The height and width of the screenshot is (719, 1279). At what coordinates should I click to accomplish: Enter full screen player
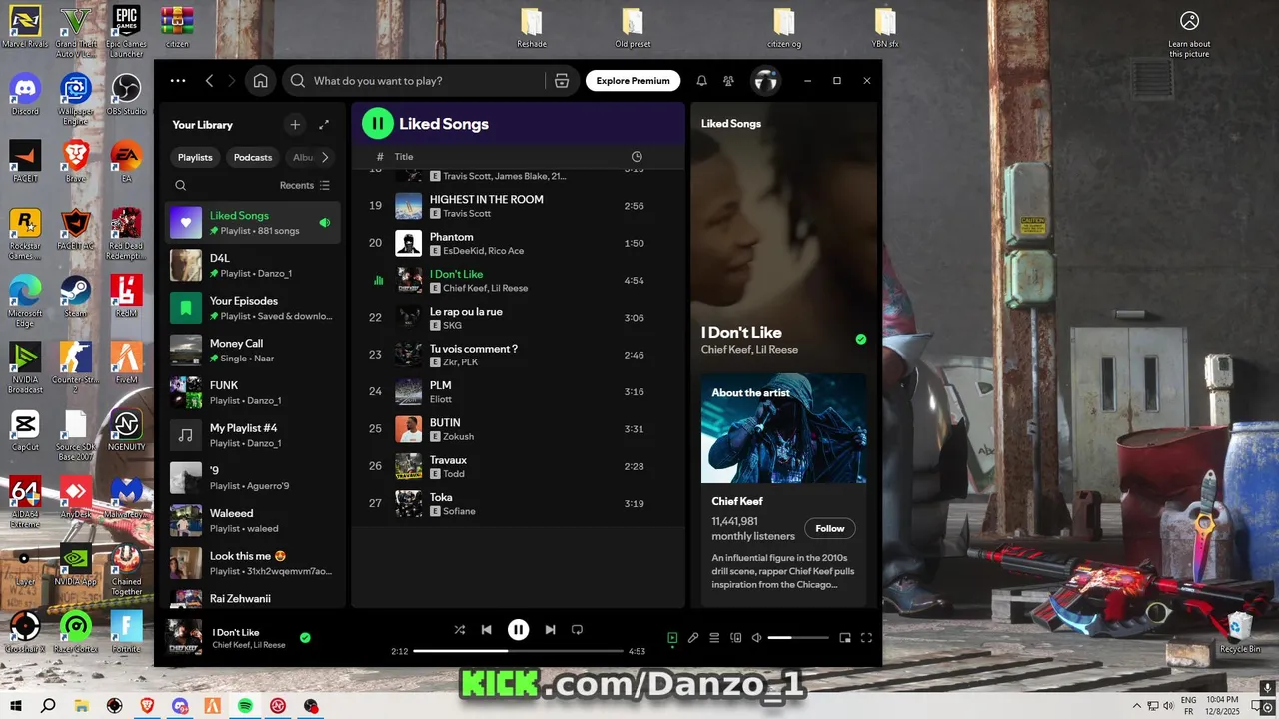[866, 637]
